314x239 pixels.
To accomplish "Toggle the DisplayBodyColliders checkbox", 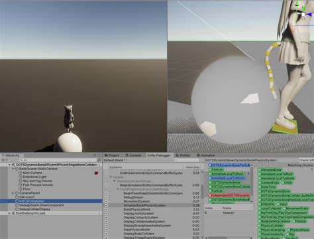I will coord(107,234).
